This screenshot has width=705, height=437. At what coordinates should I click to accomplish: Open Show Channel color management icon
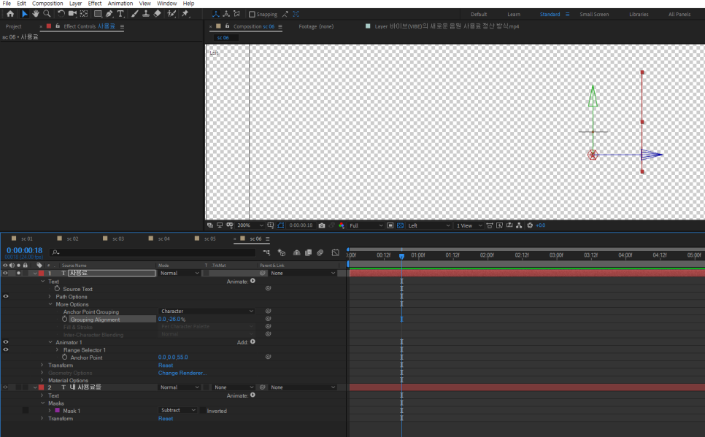[x=342, y=225]
